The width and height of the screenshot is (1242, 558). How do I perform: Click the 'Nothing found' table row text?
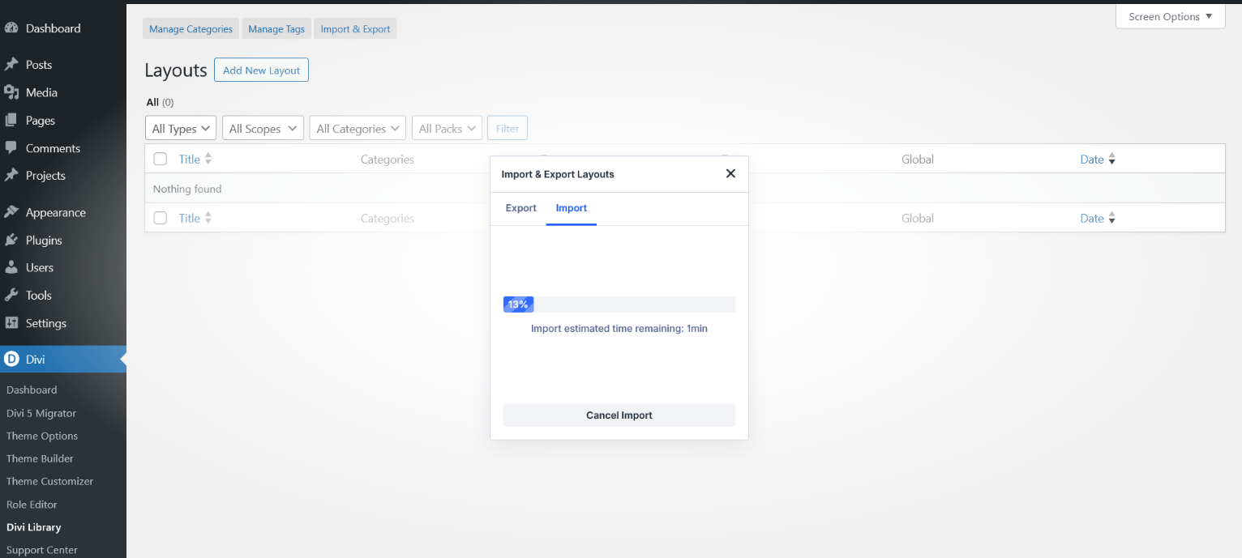187,189
